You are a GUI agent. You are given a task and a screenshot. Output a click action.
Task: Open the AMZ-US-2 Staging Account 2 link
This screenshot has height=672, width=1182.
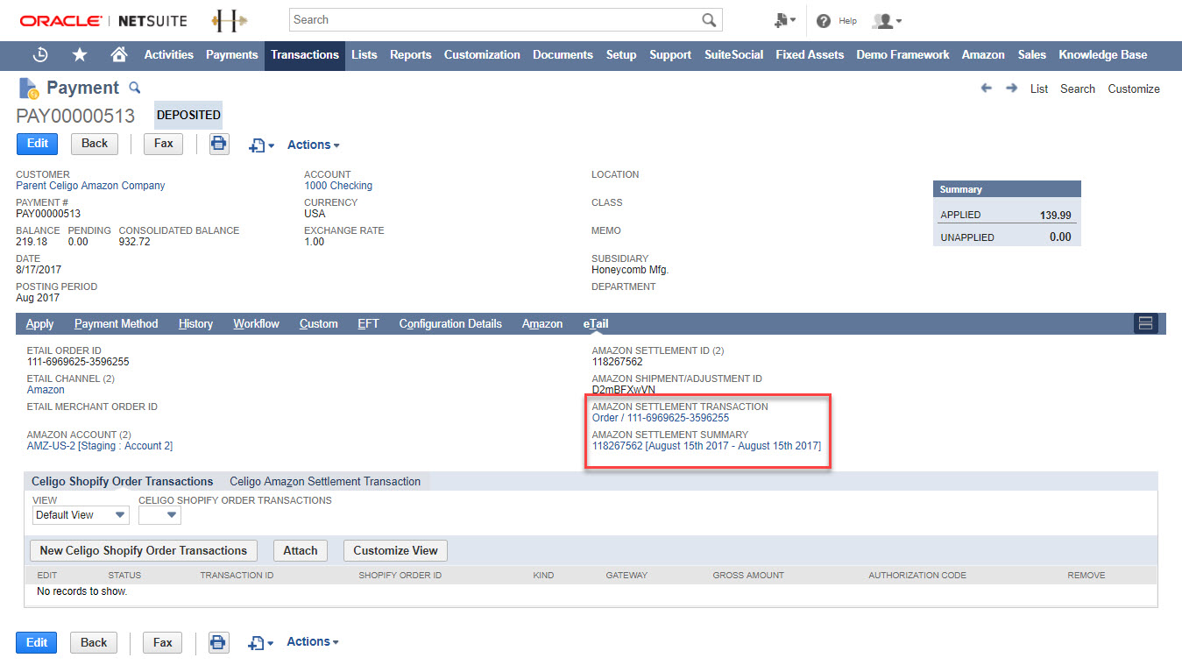[100, 446]
